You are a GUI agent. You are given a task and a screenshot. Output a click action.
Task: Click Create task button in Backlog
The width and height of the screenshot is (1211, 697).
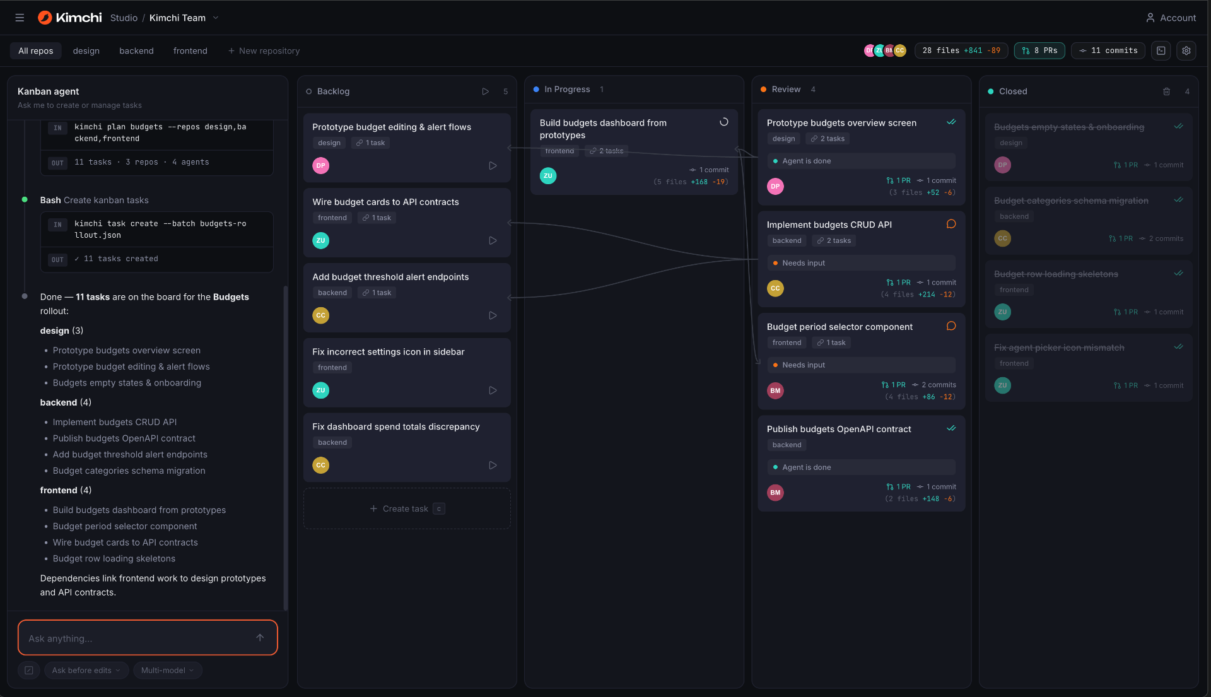coord(407,508)
